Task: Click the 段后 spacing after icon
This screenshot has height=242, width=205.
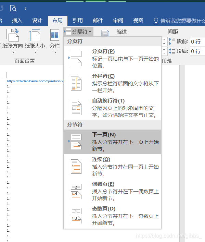Action: click(172, 51)
